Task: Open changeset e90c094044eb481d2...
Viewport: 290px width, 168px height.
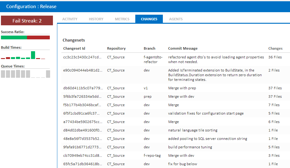Action: click(83, 70)
